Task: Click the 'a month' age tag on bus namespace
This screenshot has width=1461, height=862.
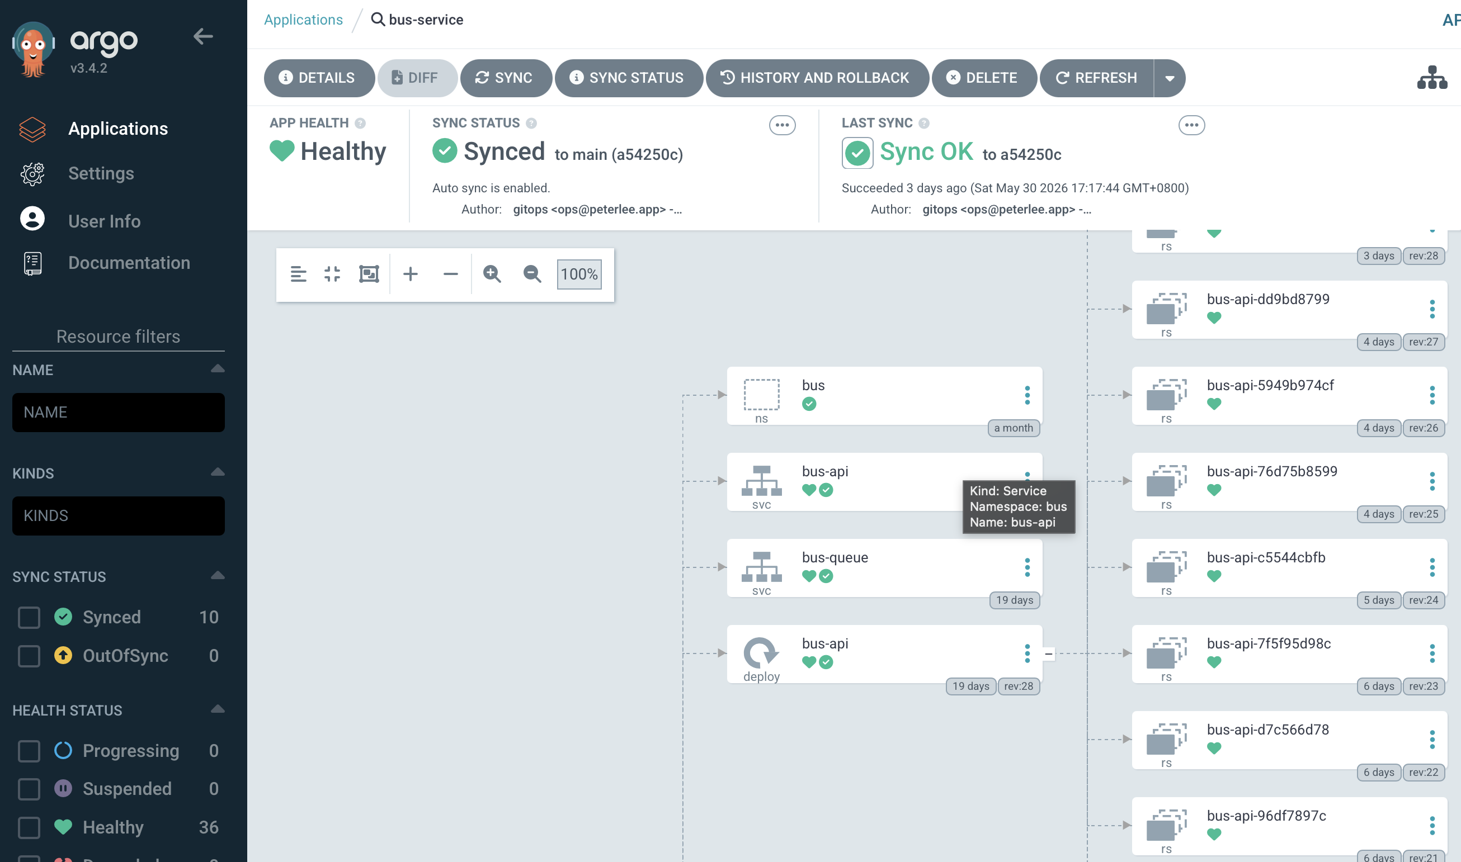Action: coord(1014,428)
